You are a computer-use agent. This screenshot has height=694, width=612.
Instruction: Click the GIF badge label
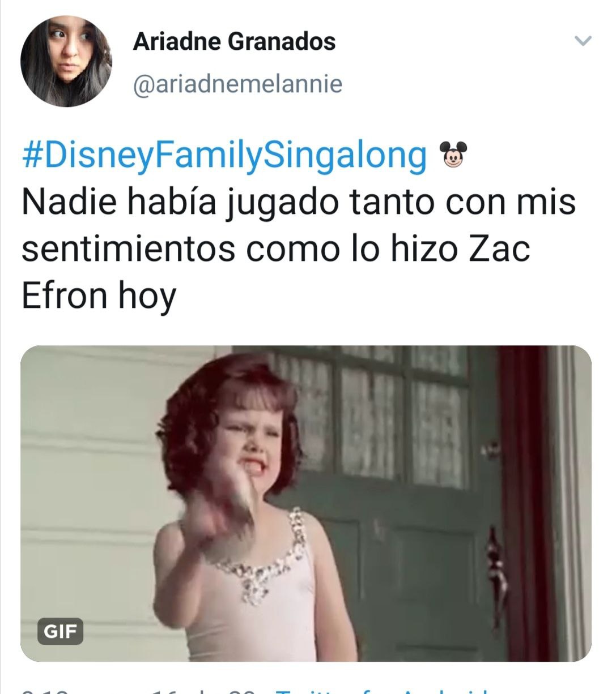click(x=60, y=631)
